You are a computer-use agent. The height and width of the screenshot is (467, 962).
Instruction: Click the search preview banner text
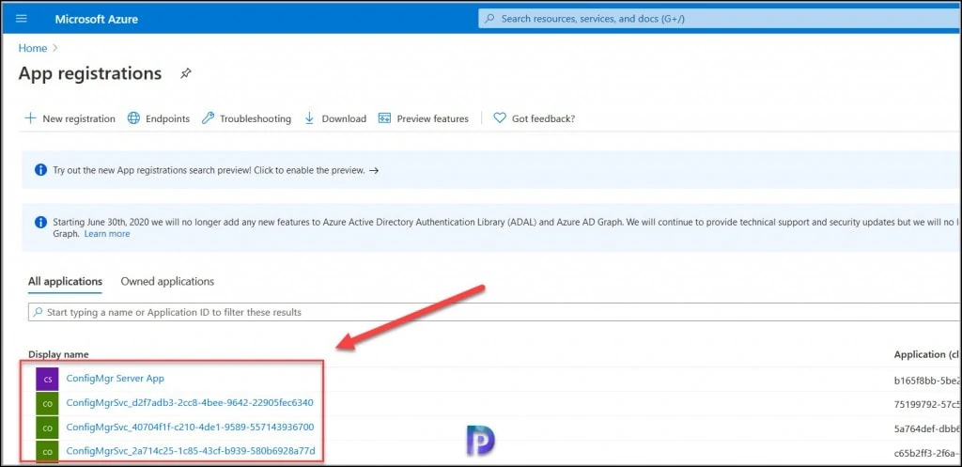coord(209,171)
